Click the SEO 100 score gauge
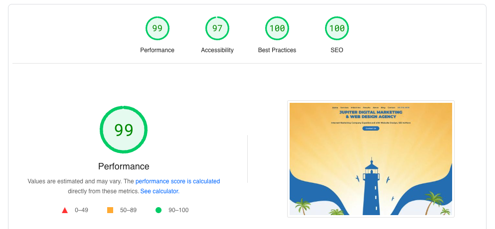 coord(337,28)
